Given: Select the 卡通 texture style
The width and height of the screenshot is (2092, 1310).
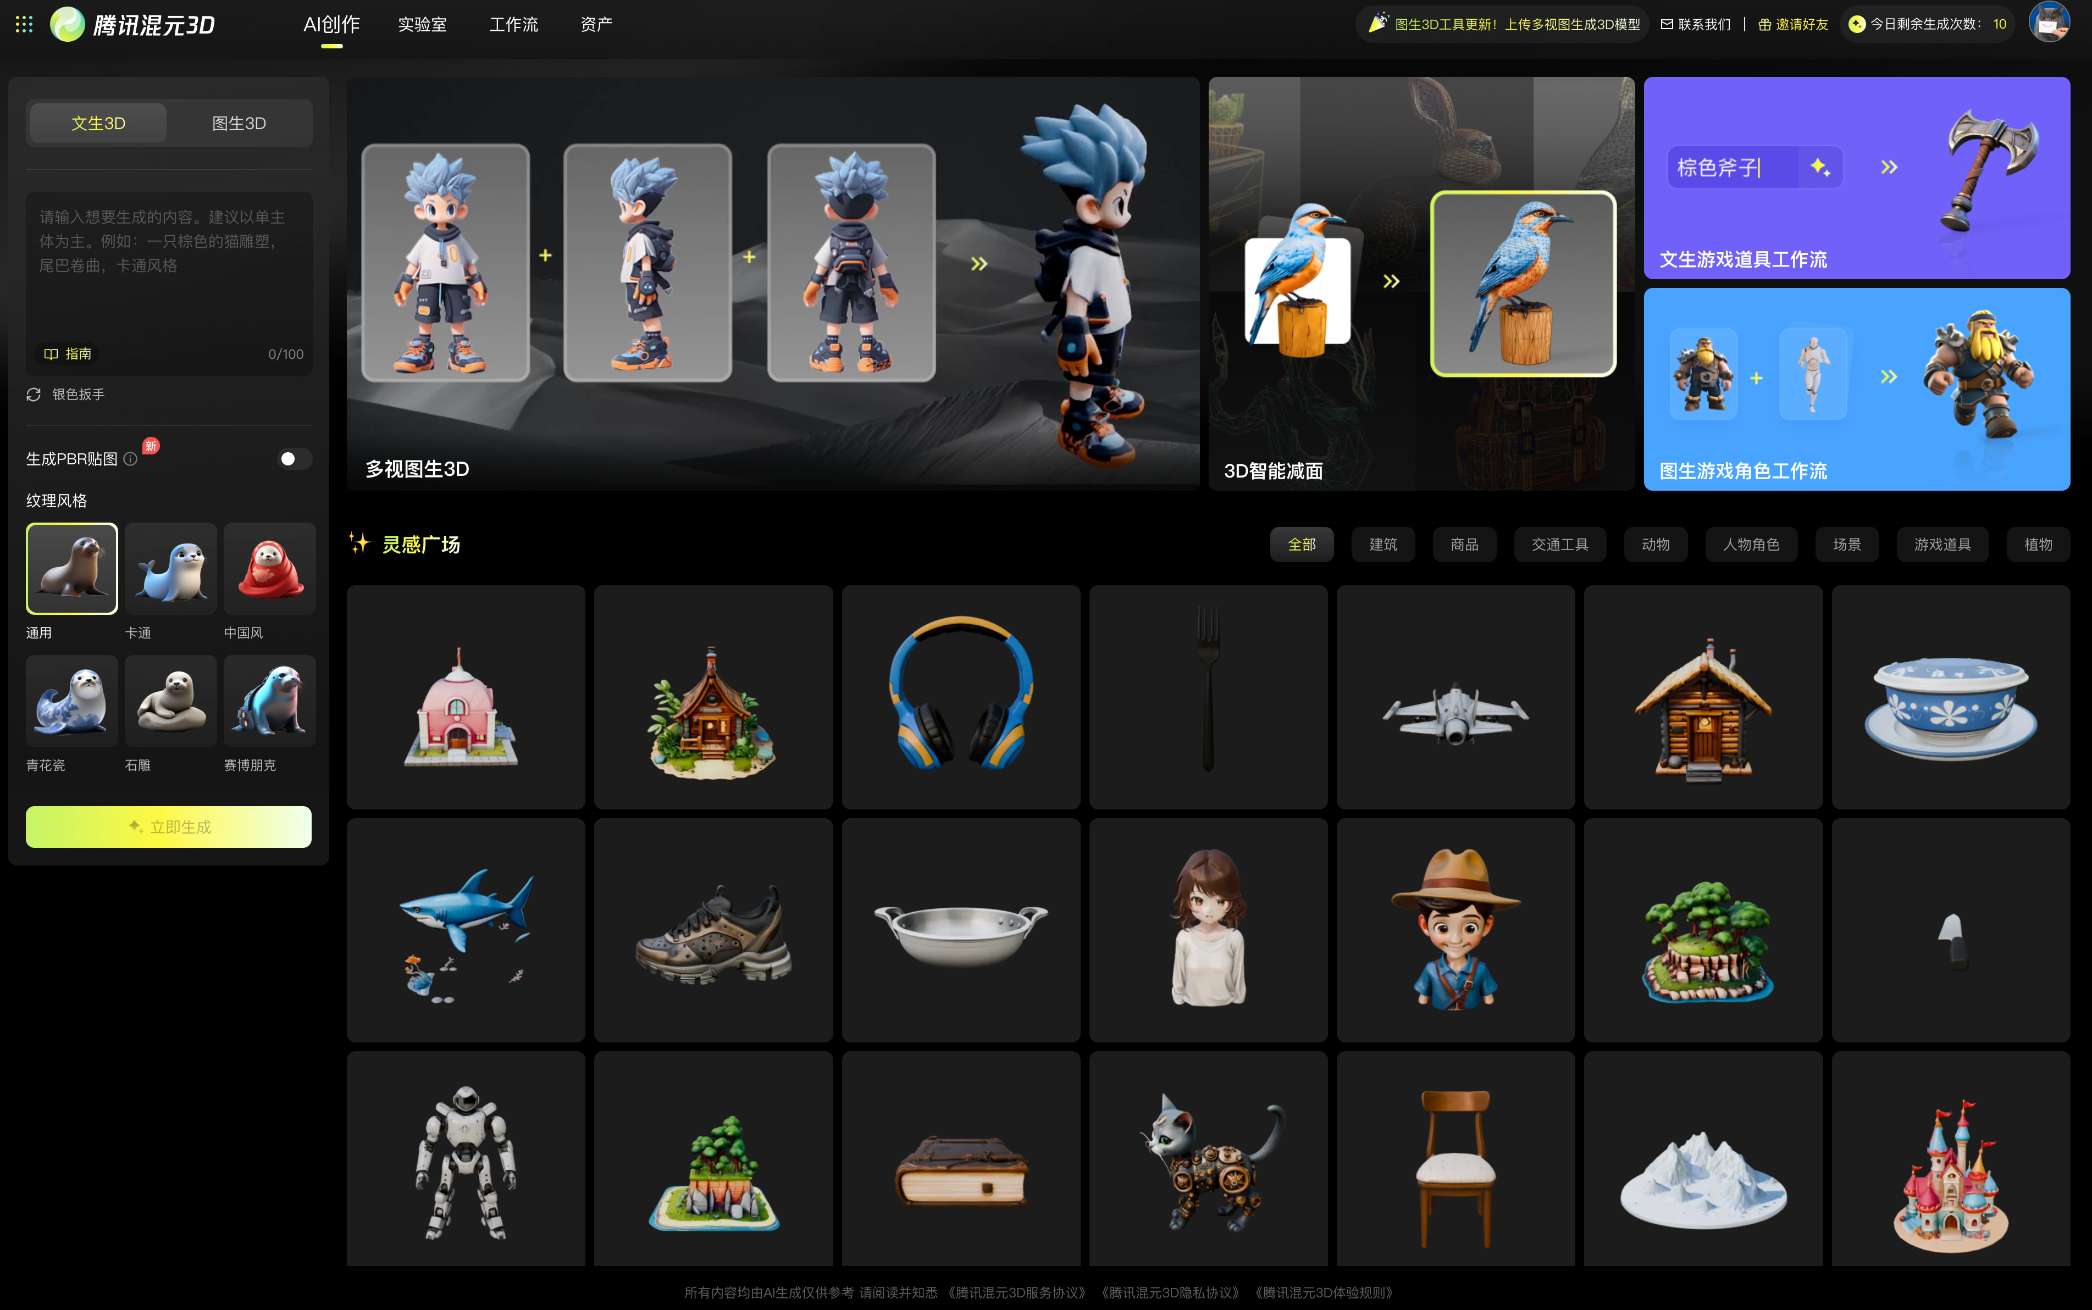Looking at the screenshot, I should 171,569.
